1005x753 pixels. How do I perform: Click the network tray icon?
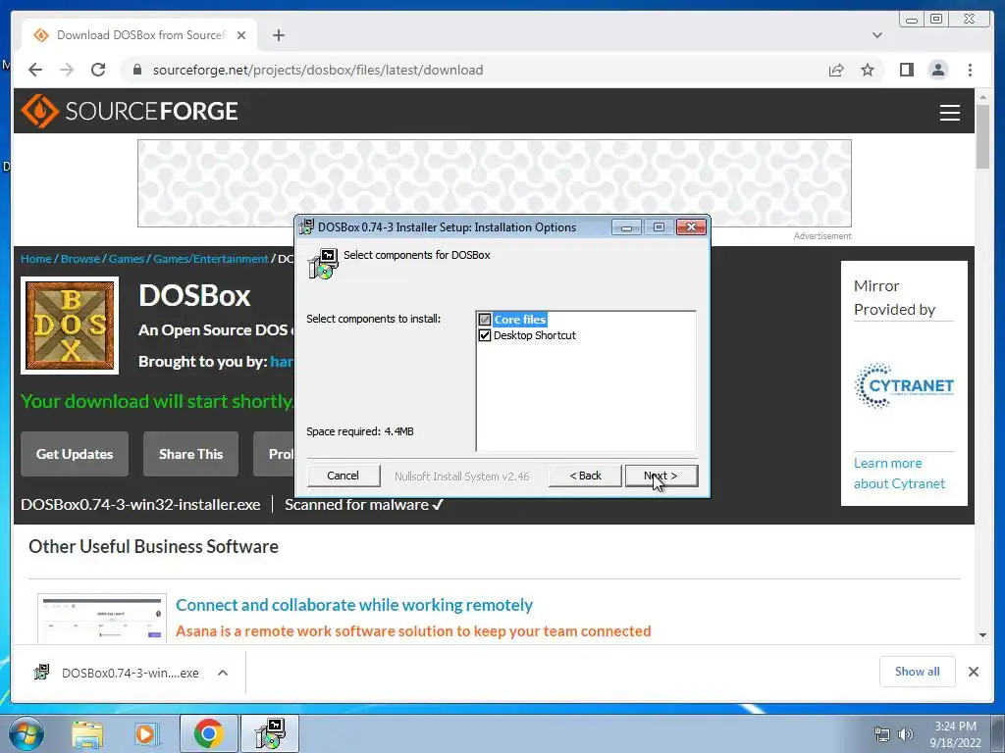click(x=882, y=734)
